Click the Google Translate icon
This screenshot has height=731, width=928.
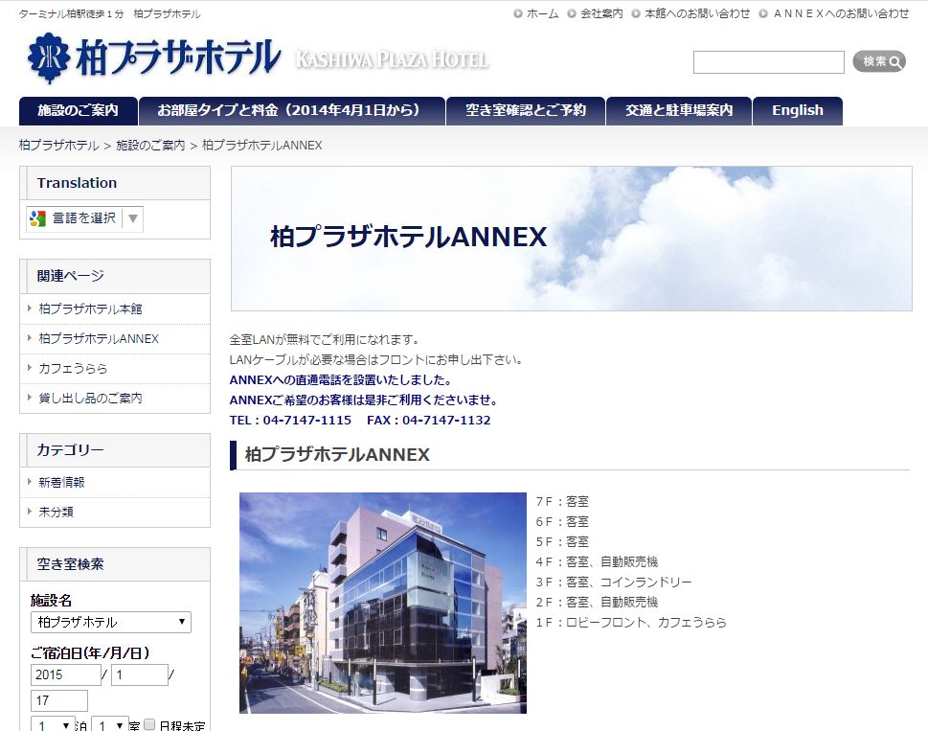click(38, 218)
